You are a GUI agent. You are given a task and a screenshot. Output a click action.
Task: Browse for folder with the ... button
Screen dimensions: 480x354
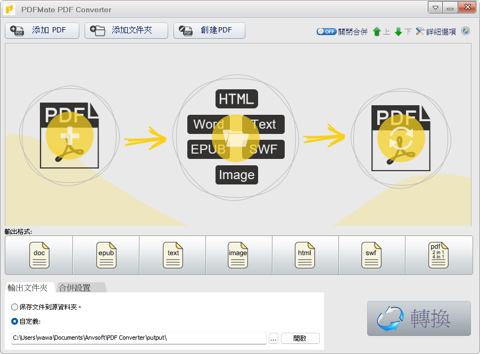[x=274, y=339]
